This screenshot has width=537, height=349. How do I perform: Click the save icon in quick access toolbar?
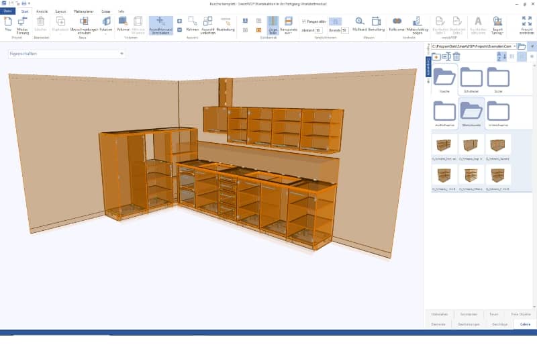click(11, 3)
